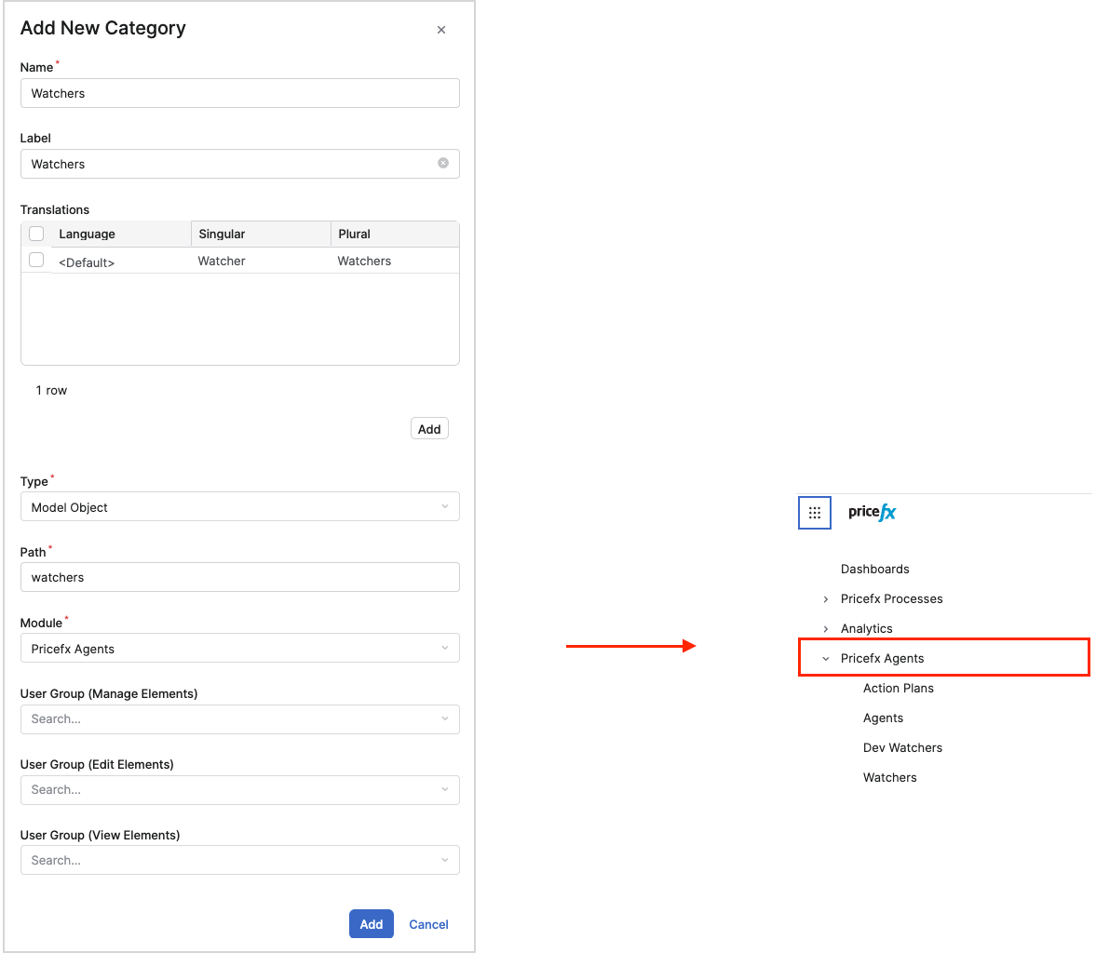Collapse the Pricefx Agents menu section

(826, 659)
